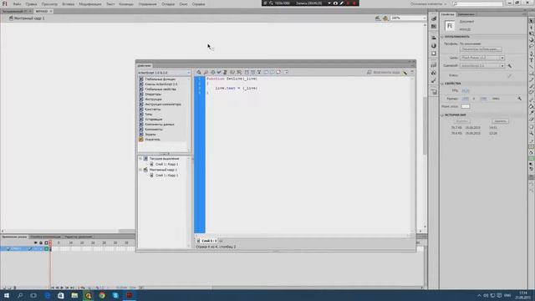Image resolution: width=535 pixels, height=301 pixels.
Task: Expand Инструкции компилятора category
Action: click(x=141, y=104)
